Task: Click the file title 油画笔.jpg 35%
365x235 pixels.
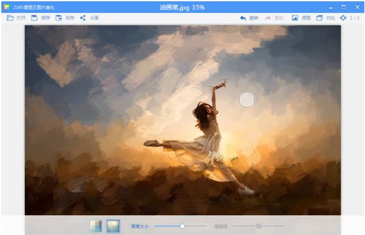Action: (182, 8)
